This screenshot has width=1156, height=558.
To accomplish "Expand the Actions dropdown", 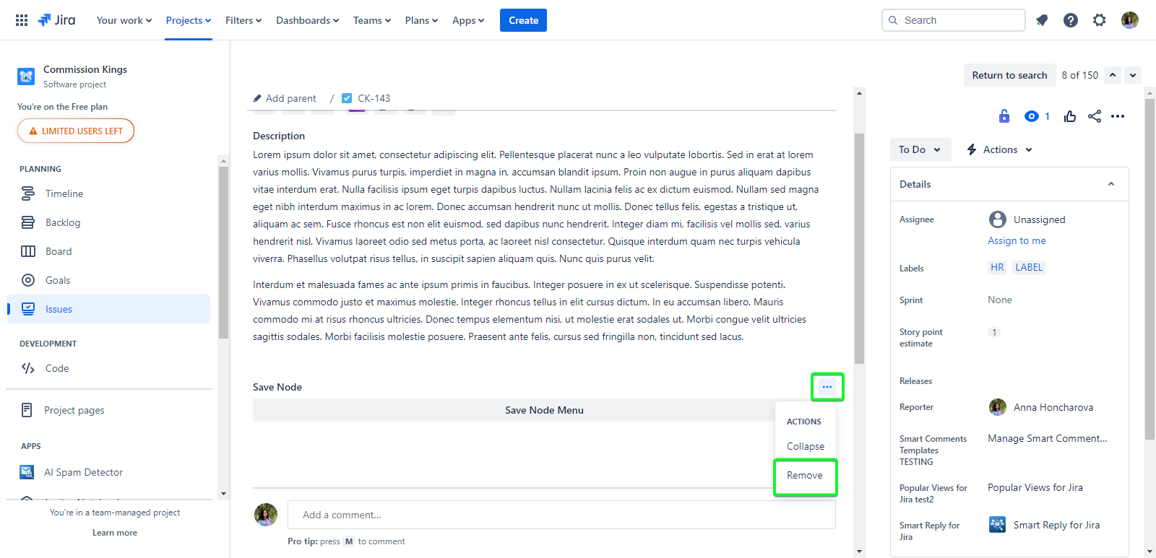I will [x=1000, y=149].
